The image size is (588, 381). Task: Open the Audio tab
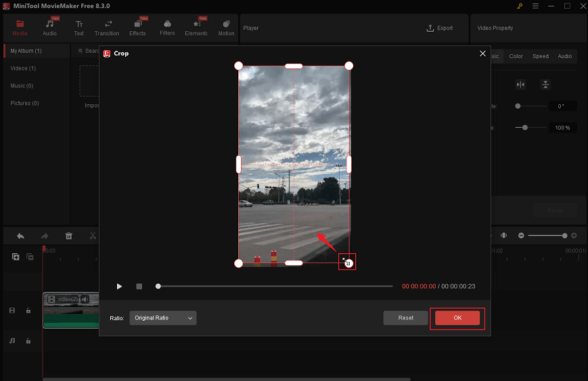(49, 28)
